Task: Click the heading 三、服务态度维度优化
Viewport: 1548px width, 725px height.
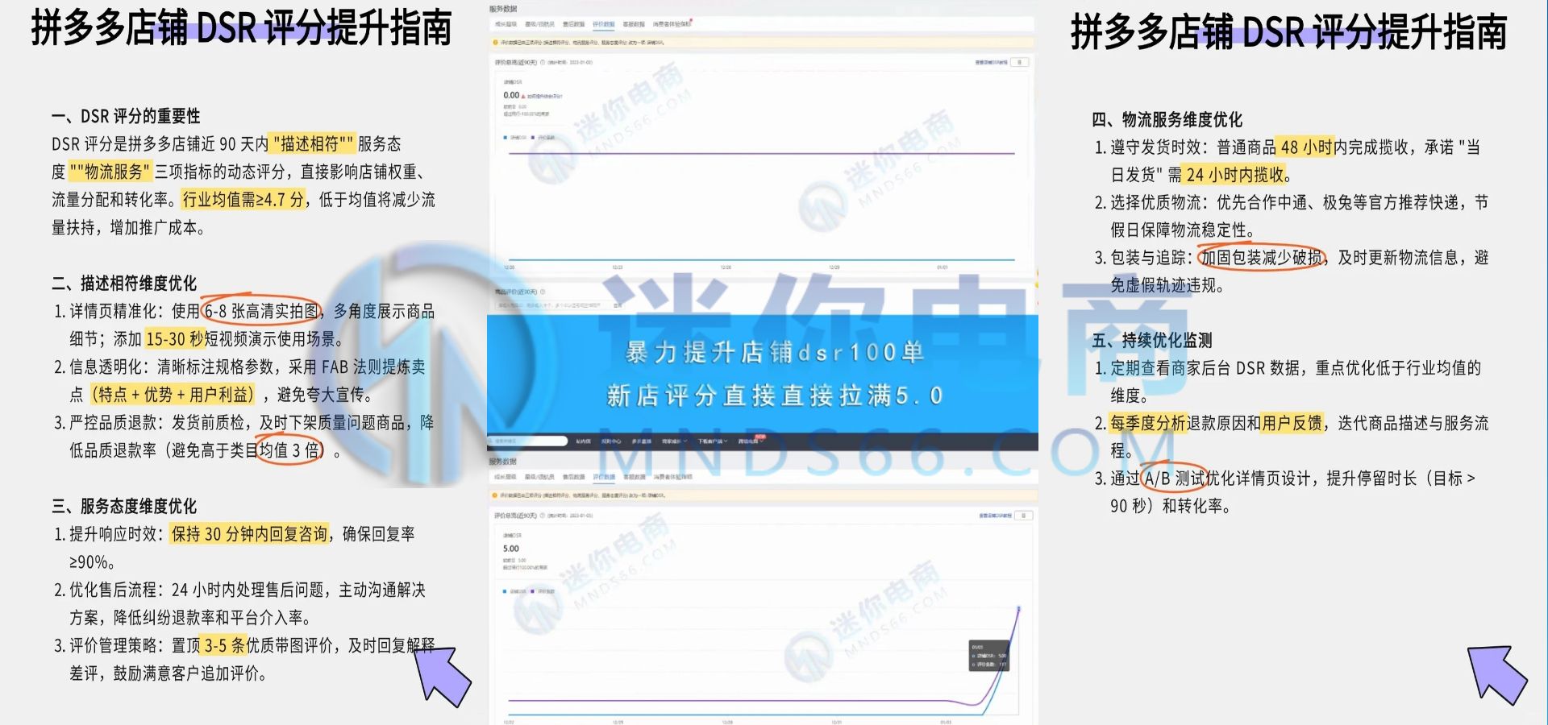Action: [x=124, y=507]
